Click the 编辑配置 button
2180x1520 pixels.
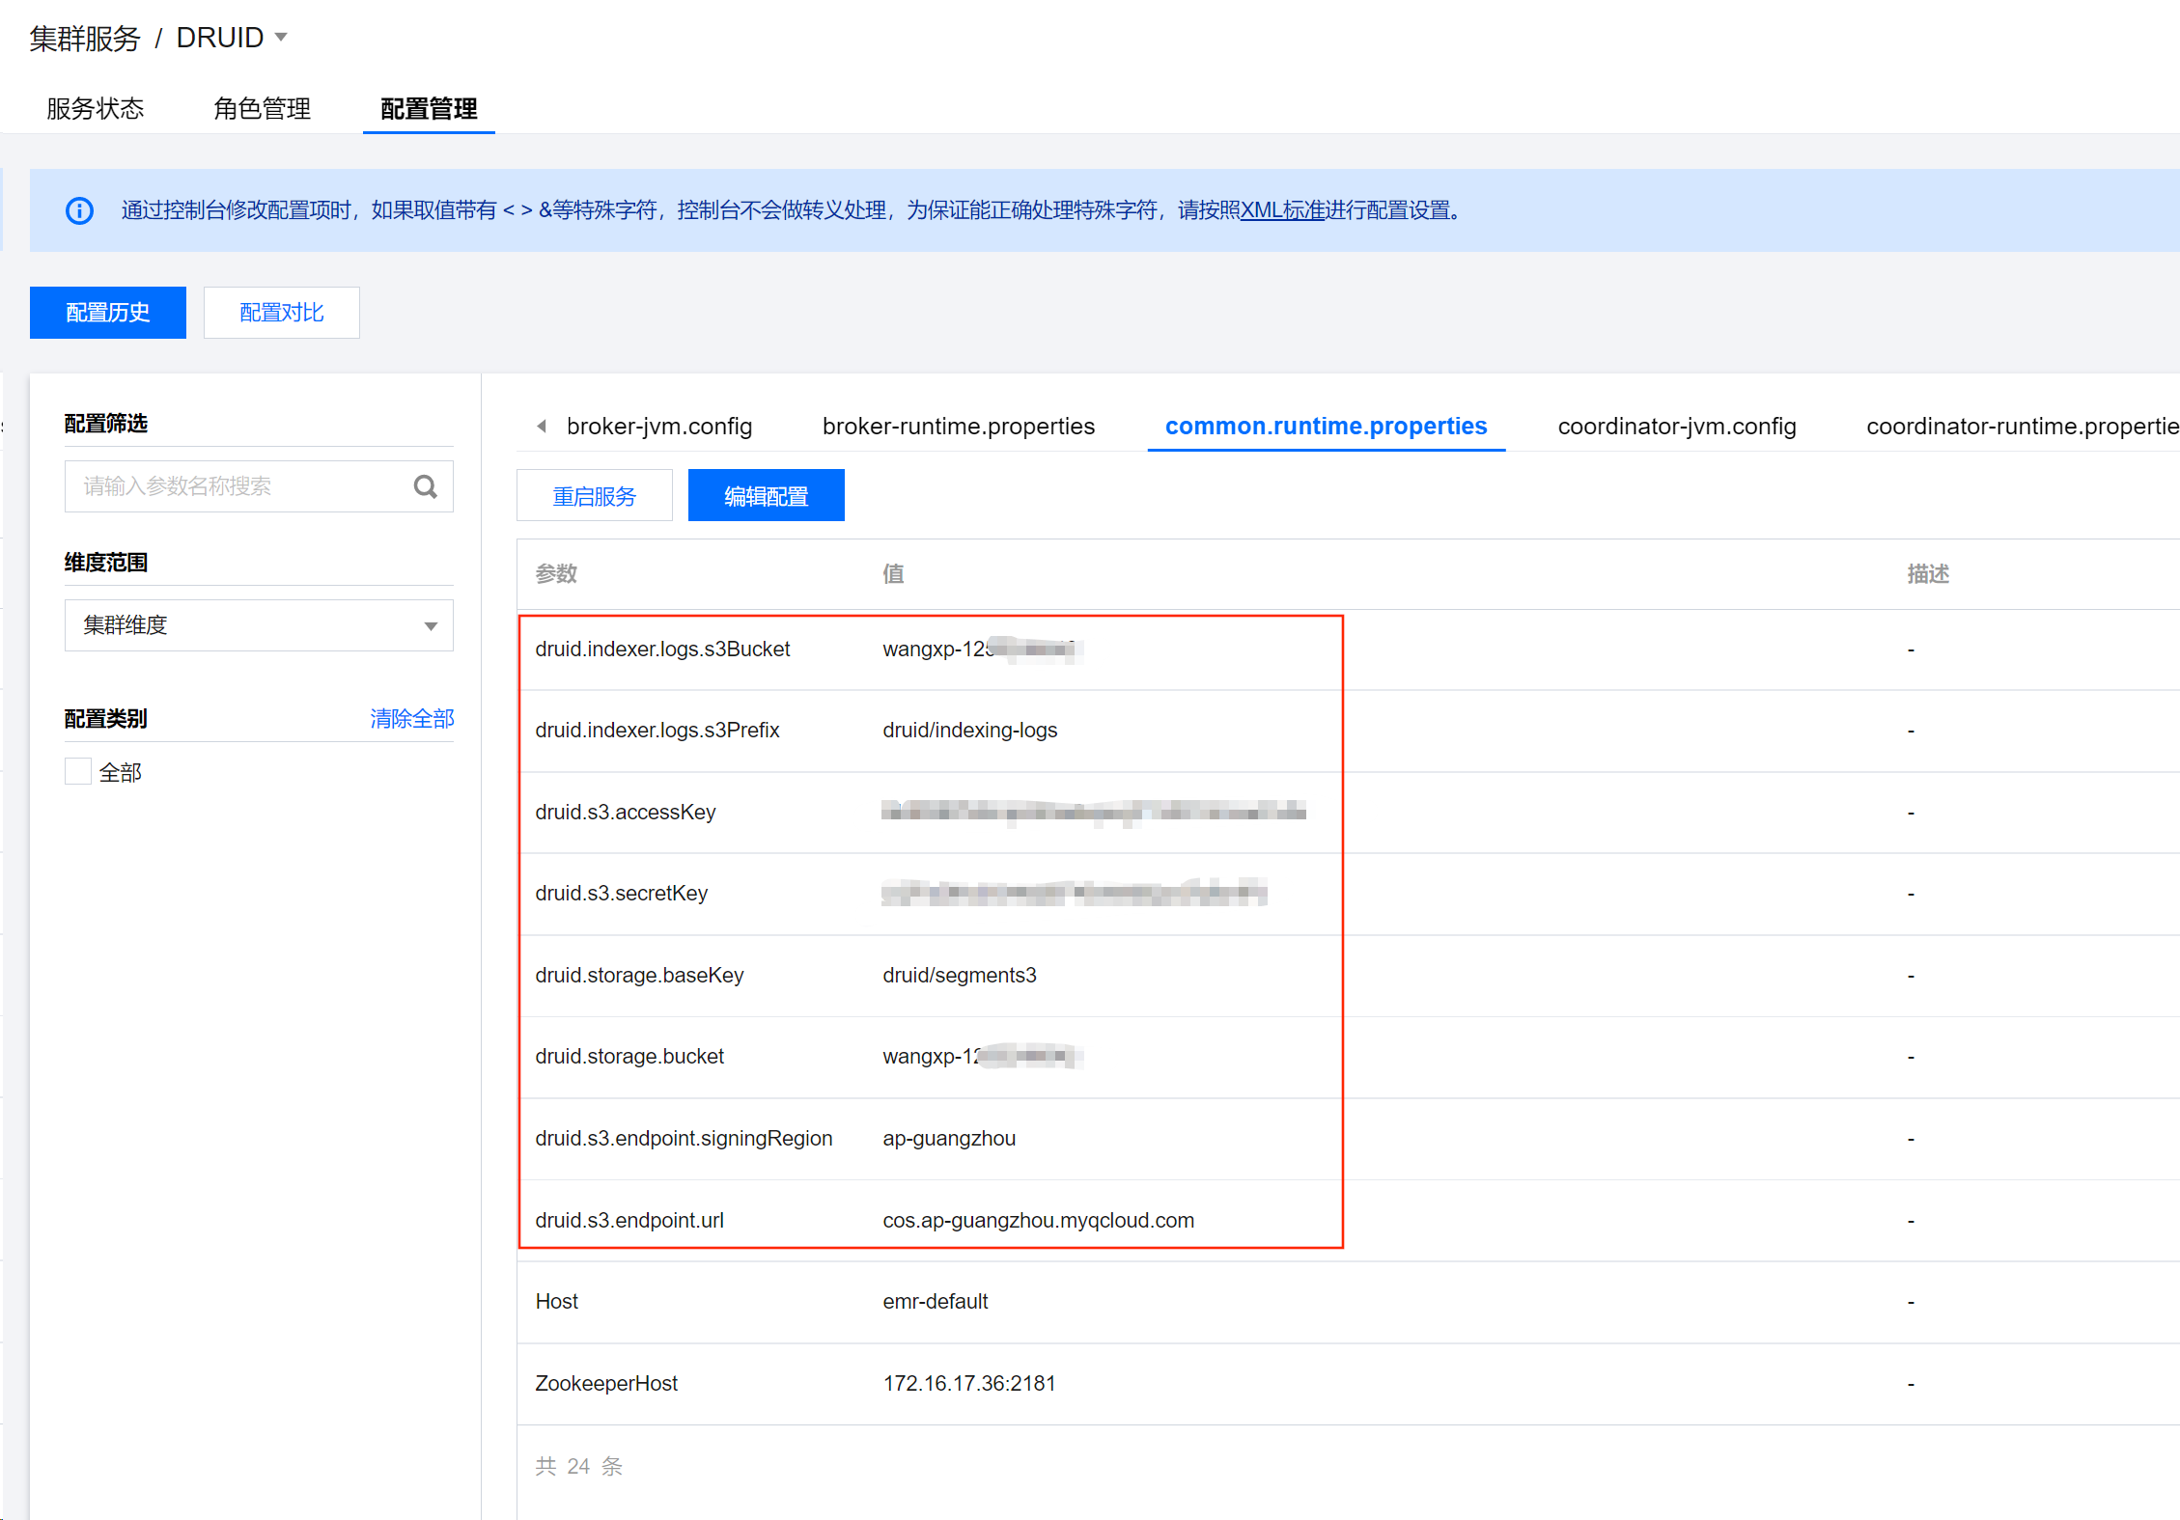766,495
